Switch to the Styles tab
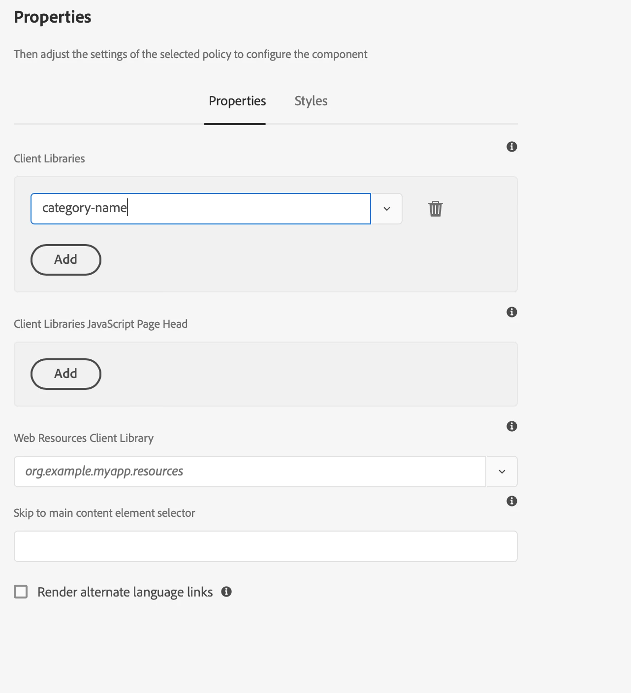Screen dimensions: 631x693 point(311,101)
